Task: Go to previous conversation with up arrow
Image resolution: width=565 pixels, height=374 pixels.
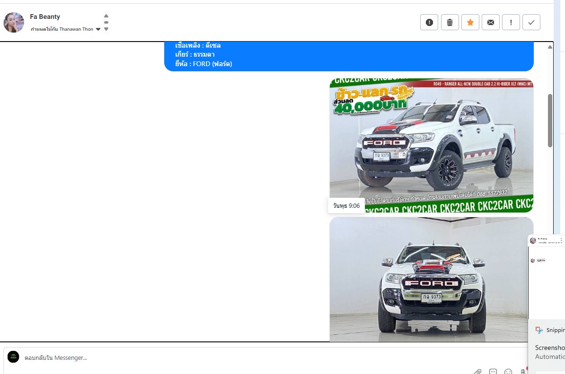Action: point(106,16)
